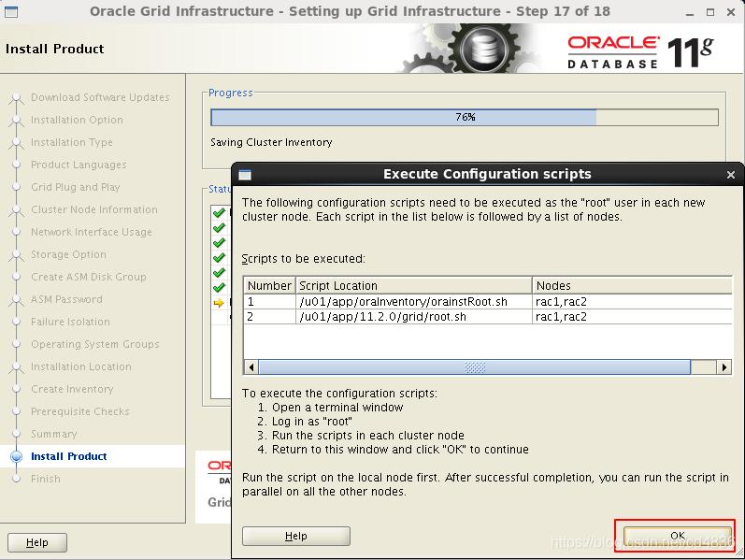Image resolution: width=745 pixels, height=560 pixels.
Task: Select Product Languages step in sidebar
Action: (x=79, y=165)
